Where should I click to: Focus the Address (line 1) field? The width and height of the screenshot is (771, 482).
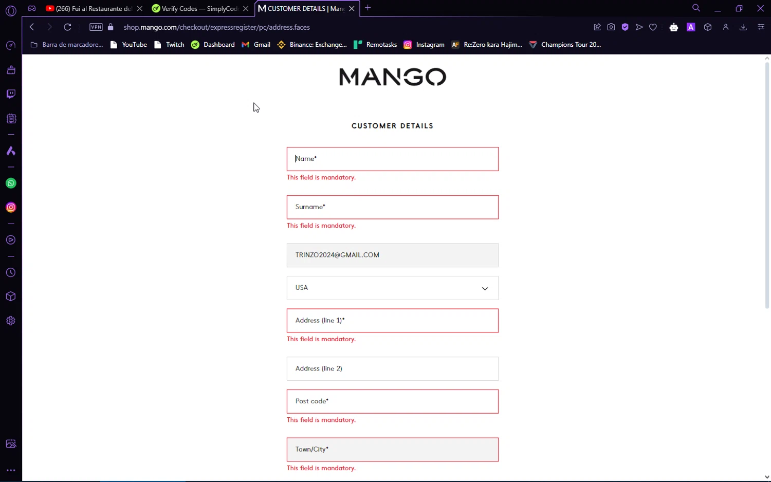click(x=393, y=321)
